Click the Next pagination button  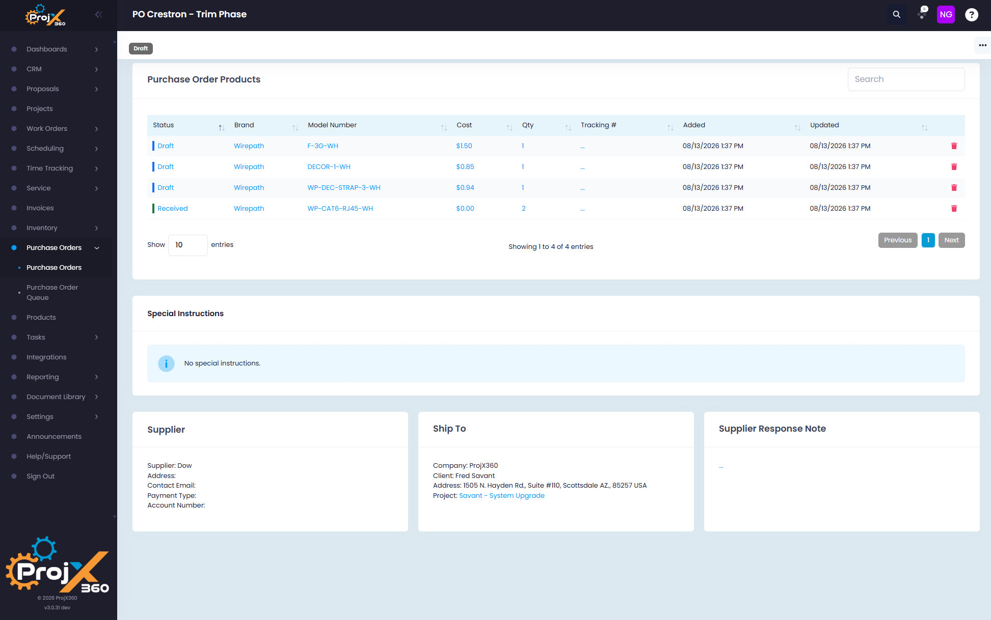951,240
